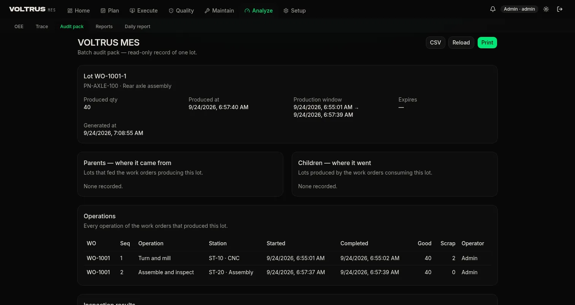
Task: Toggle light theme sun icon
Action: [546, 9]
